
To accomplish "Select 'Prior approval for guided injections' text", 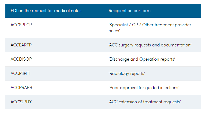I will pyautogui.click(x=144, y=88).
